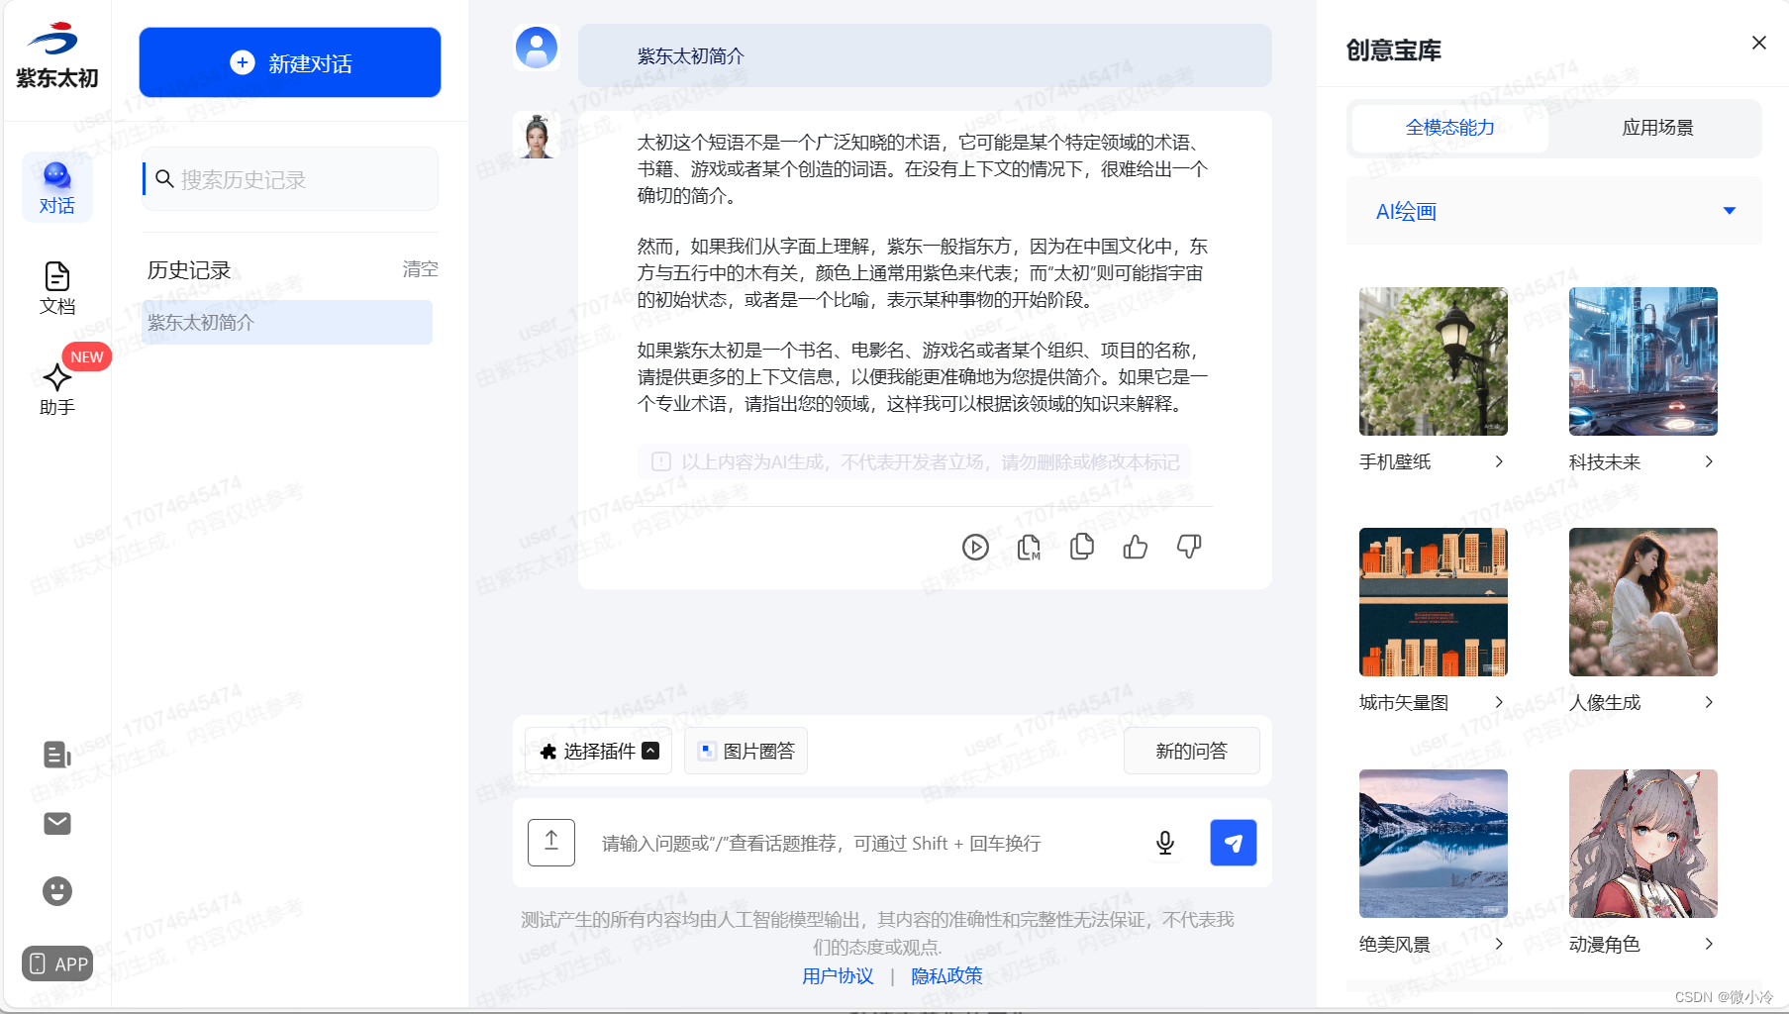This screenshot has width=1789, height=1014.
Task: Click the smiley face feedback icon
Action: click(x=57, y=891)
